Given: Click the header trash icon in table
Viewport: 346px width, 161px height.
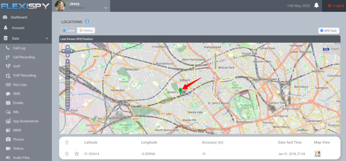Looking at the screenshot, I should (x=67, y=142).
